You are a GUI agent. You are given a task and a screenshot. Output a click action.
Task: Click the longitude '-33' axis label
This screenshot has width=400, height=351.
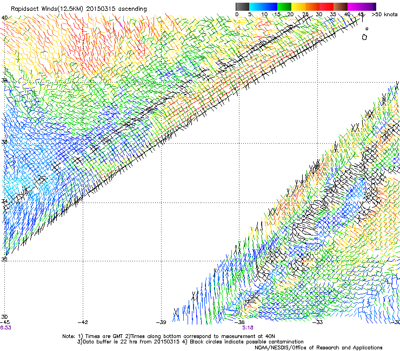[x=318, y=322]
